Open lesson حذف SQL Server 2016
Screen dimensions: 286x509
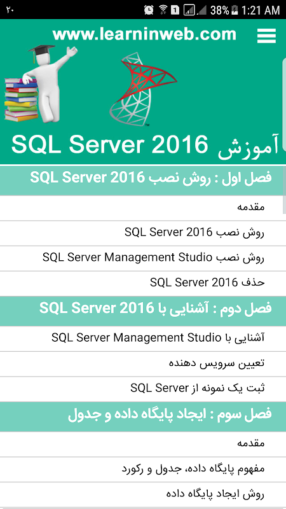tap(143, 283)
